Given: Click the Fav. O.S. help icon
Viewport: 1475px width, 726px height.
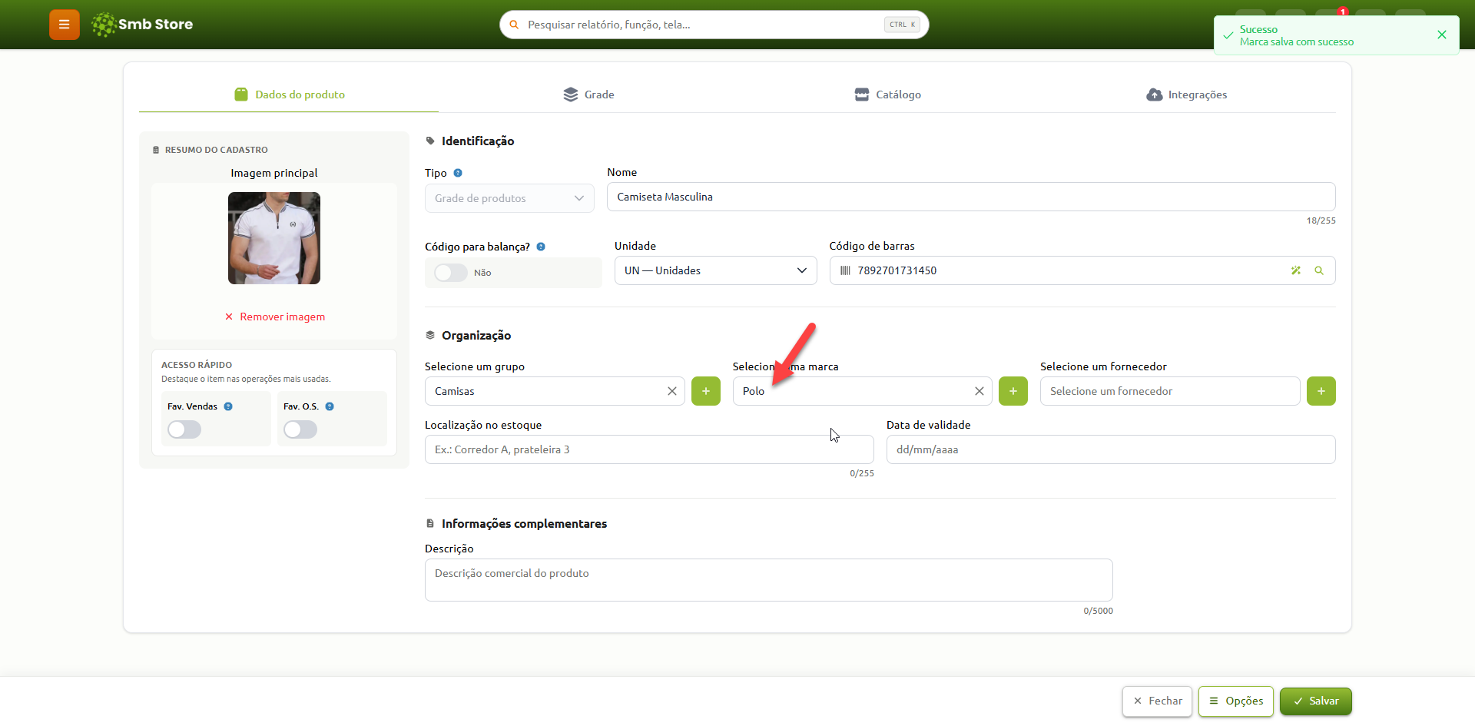Looking at the screenshot, I should pyautogui.click(x=330, y=406).
